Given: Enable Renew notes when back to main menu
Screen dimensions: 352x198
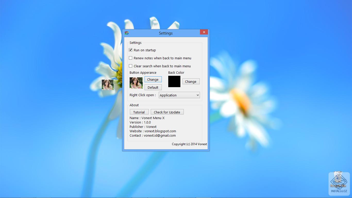Looking at the screenshot, I should pyautogui.click(x=131, y=58).
